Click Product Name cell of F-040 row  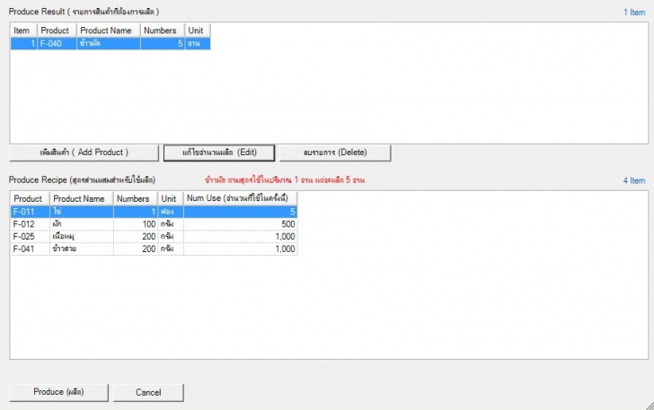109,43
